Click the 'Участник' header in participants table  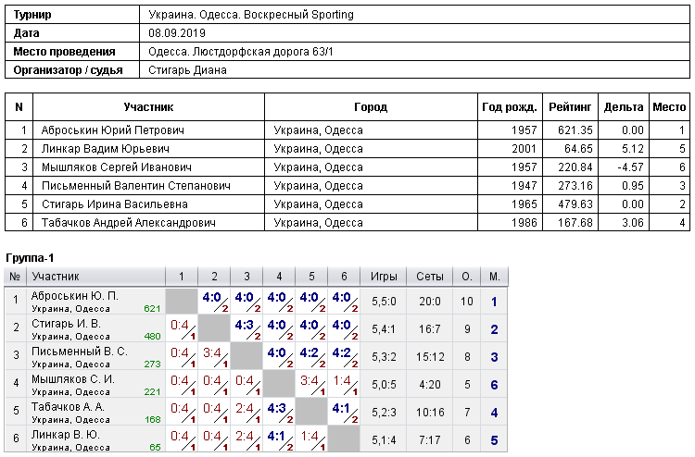coord(148,107)
